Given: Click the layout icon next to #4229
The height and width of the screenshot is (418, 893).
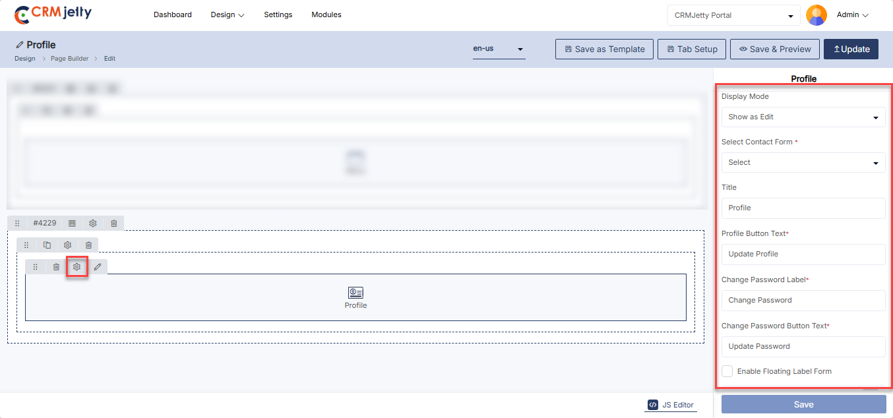Looking at the screenshot, I should (x=73, y=224).
